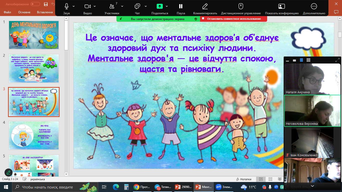The height and width of the screenshot is (192, 342).
Task: Switch to the Вставлення ribbon tab
Action: coord(45,12)
